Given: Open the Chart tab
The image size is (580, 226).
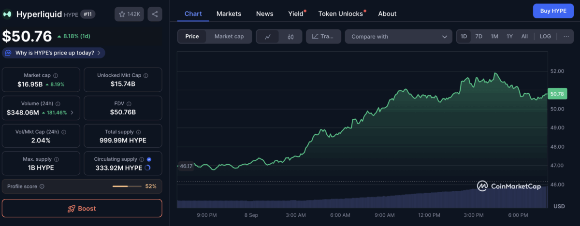Looking at the screenshot, I should click(193, 14).
